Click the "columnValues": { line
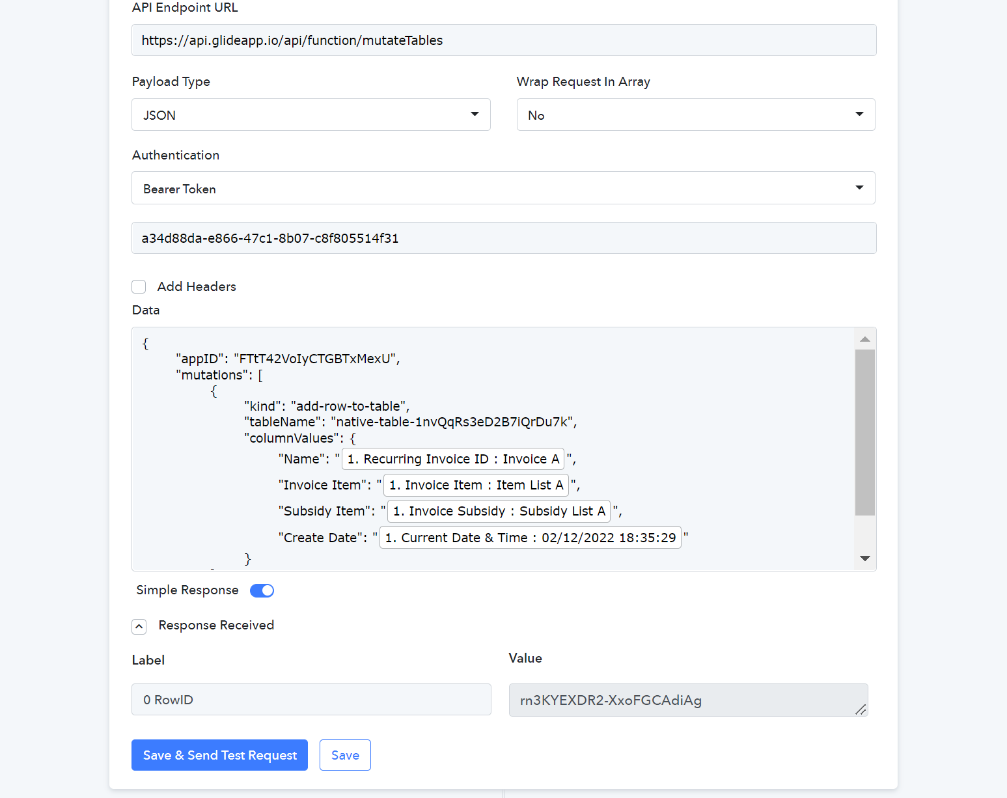The width and height of the screenshot is (1007, 798). pos(300,438)
